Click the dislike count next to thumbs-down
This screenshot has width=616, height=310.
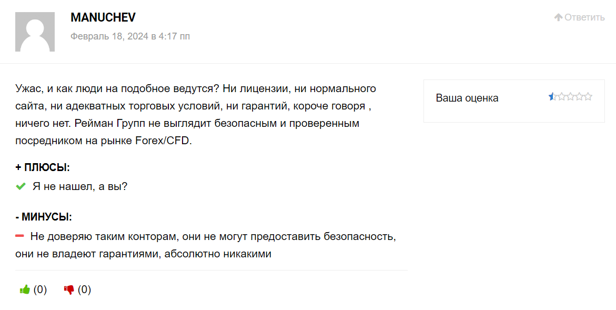click(x=85, y=289)
